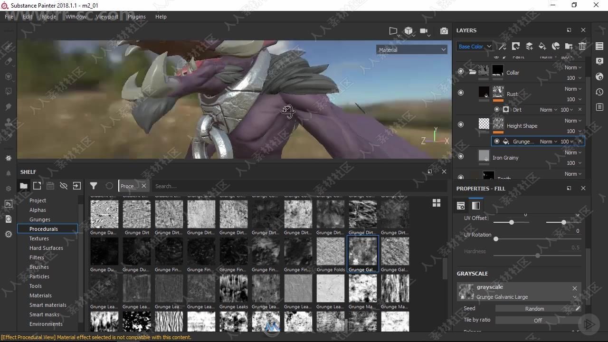Remove the grayscale resource with its X
The height and width of the screenshot is (342, 608).
[x=575, y=288]
